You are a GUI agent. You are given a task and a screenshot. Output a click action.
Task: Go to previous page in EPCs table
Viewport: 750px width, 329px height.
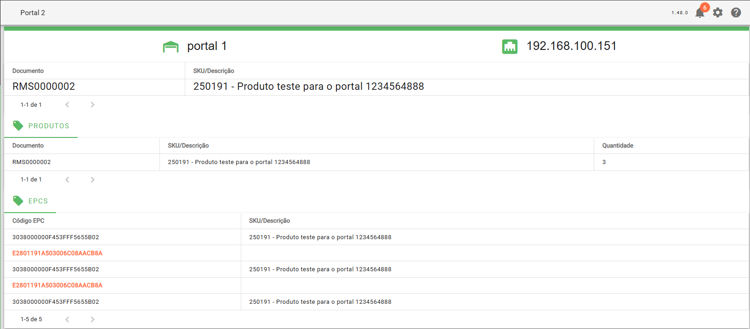pos(67,319)
